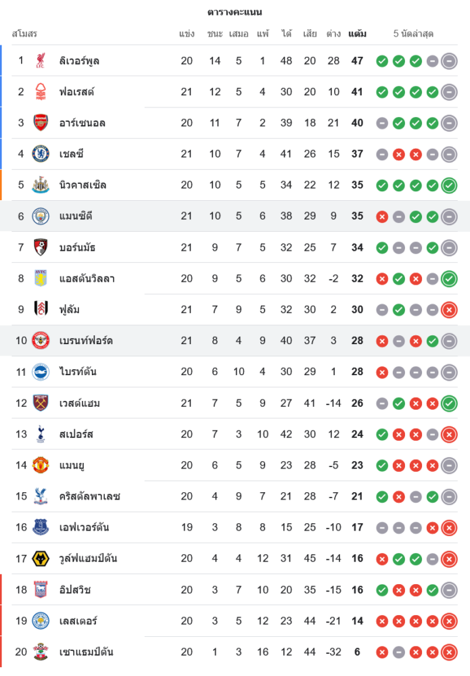Click the Newcastle club crest icon
The width and height of the screenshot is (470, 676).
(41, 185)
